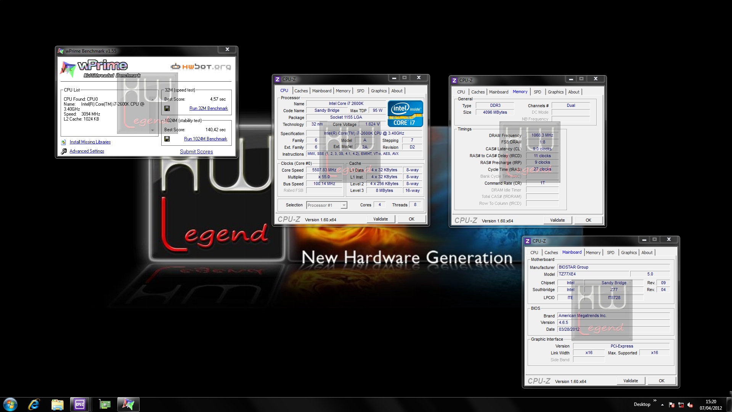Open the Processor #1 selection dropdown
This screenshot has height=412, width=732.
344,205
